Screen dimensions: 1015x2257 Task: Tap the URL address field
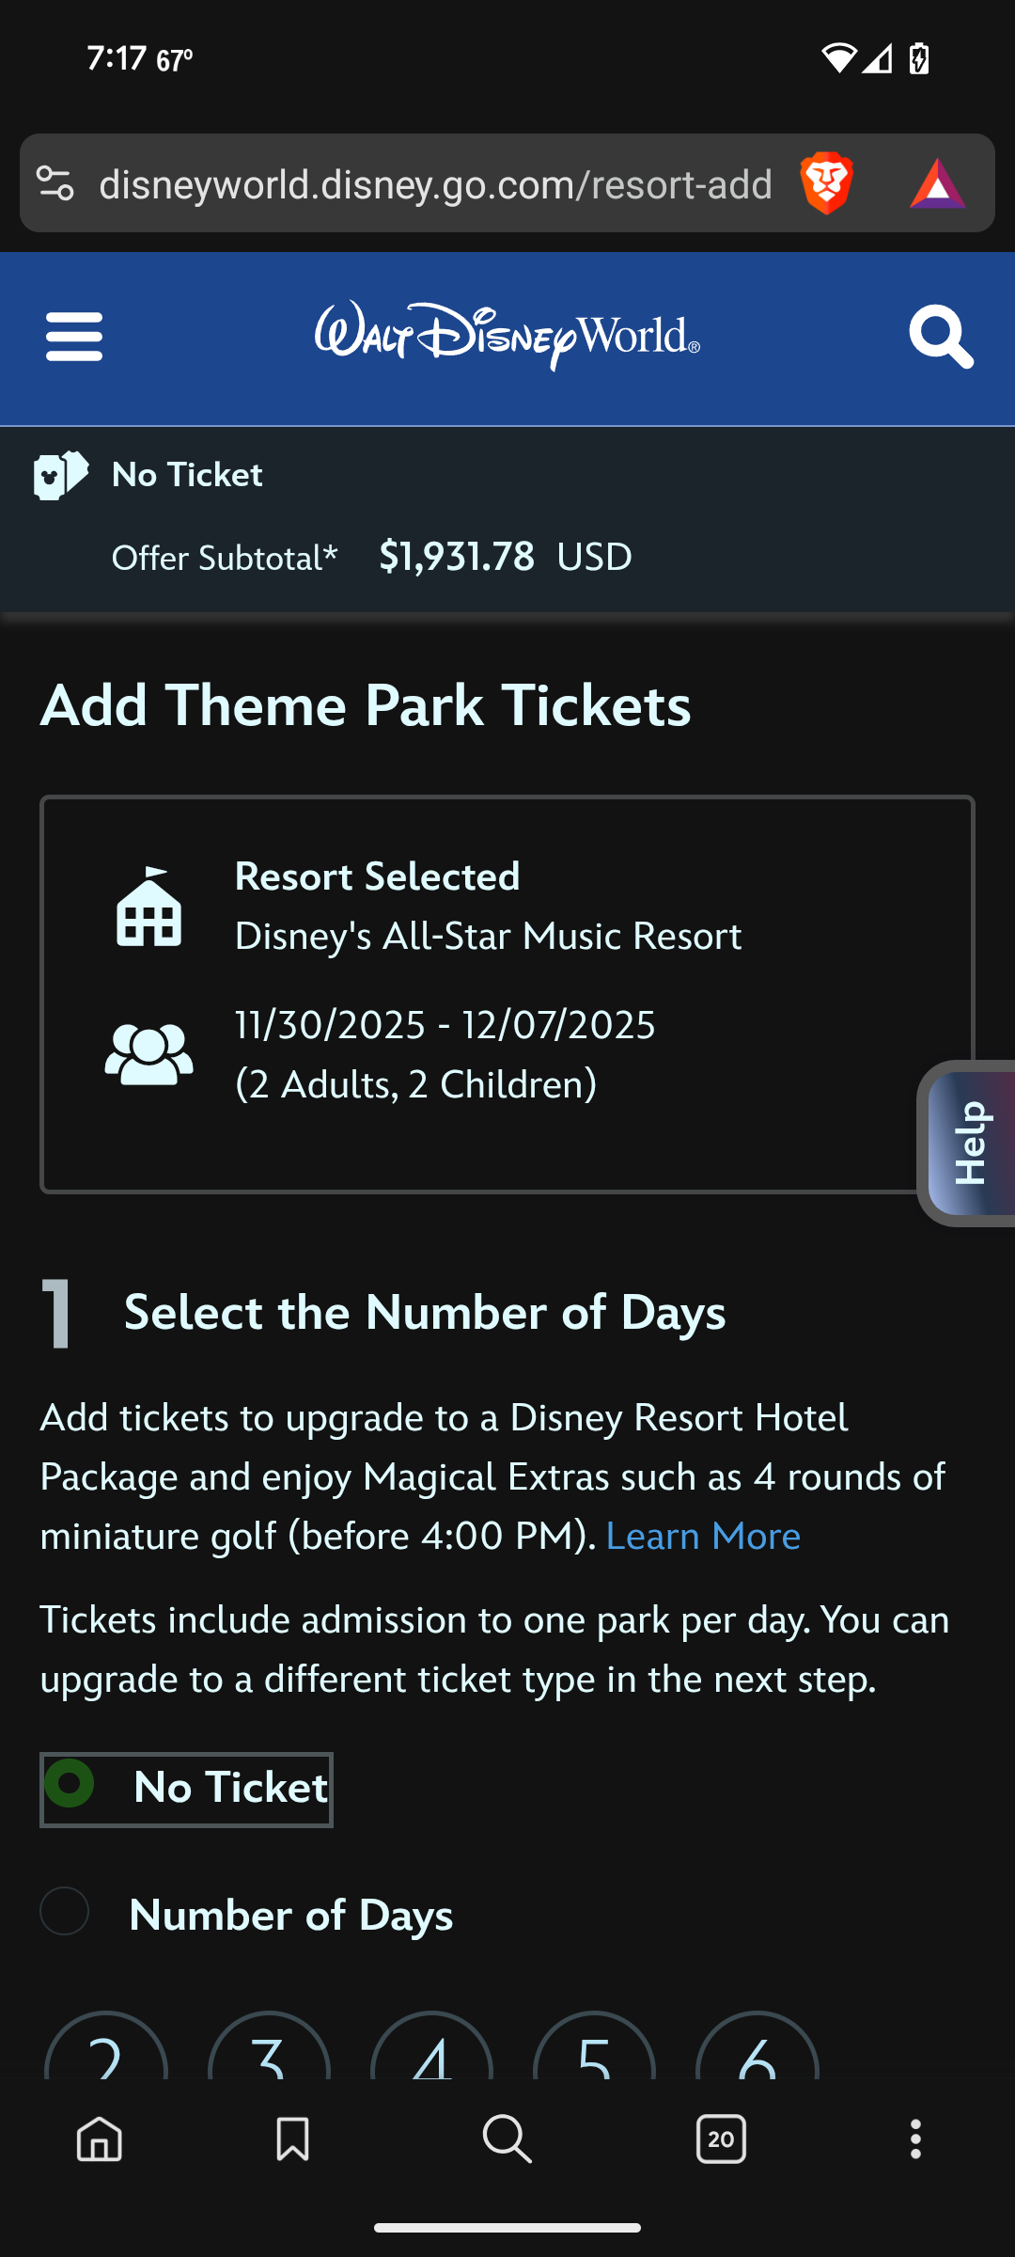coord(435,184)
